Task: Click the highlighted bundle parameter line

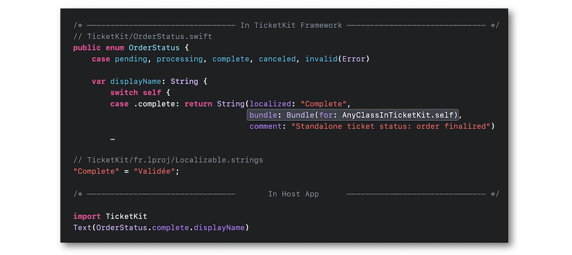Action: (x=352, y=115)
